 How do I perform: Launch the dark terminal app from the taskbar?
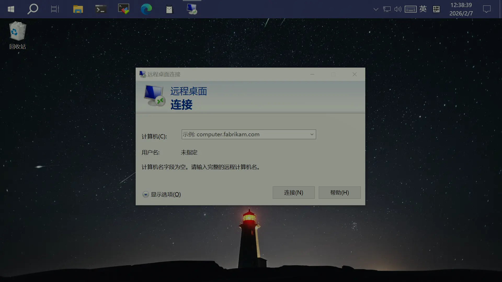[101, 9]
